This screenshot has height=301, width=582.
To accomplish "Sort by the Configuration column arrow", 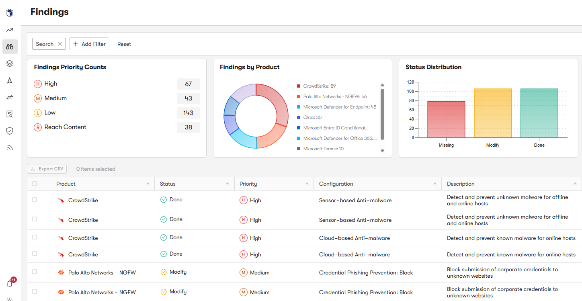I will 435,184.
